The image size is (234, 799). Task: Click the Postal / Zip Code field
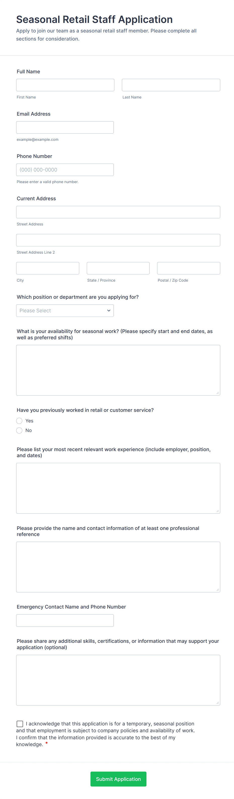coord(188,268)
